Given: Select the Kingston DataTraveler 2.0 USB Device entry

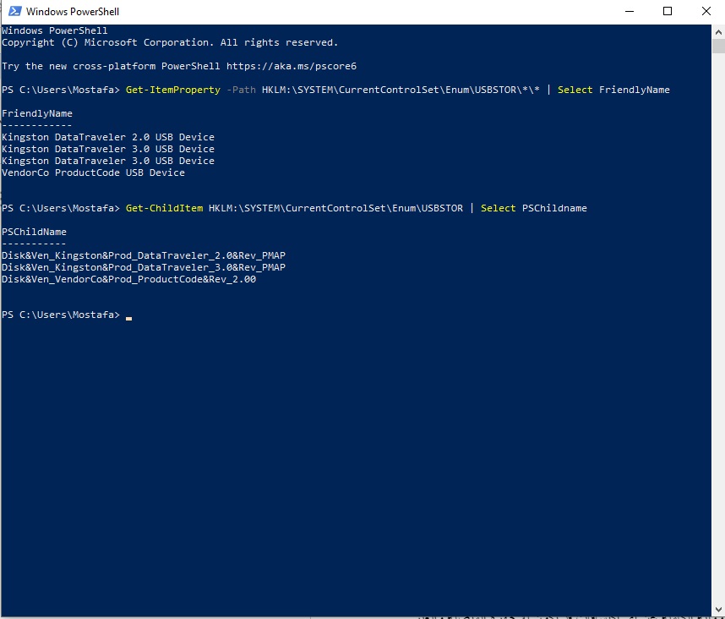Looking at the screenshot, I should [108, 136].
